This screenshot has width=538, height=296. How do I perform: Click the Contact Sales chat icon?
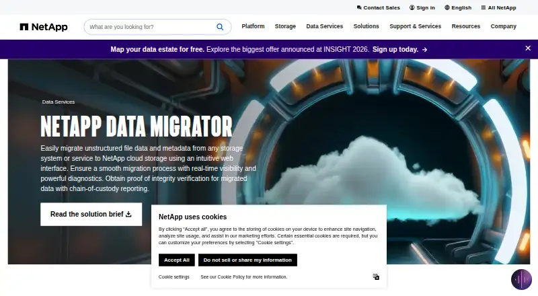(x=359, y=7)
